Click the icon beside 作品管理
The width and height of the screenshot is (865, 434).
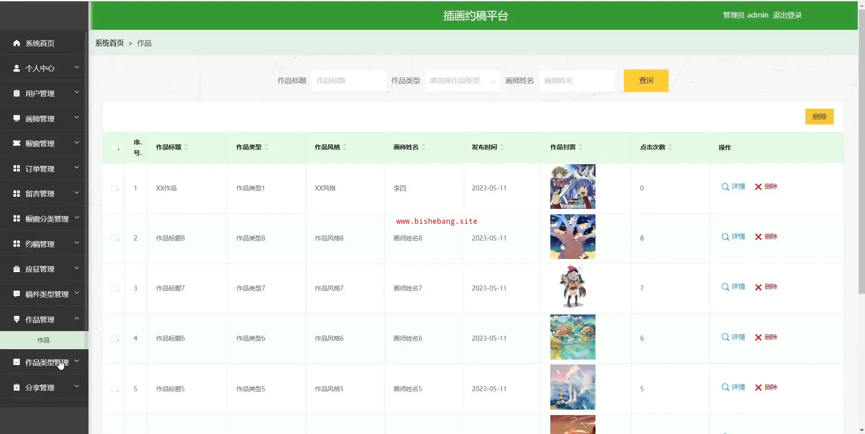17,319
